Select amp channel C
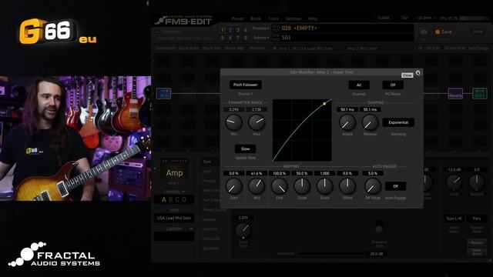 177,199
